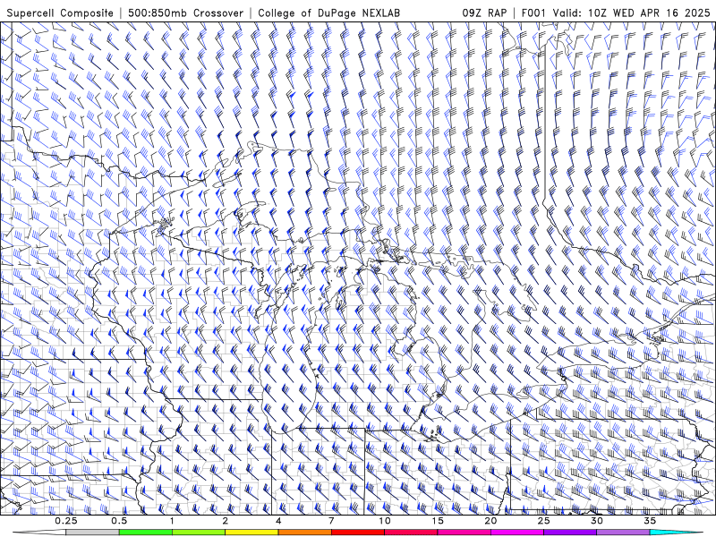Click the "1" scale value
716x537 pixels.
[x=172, y=521]
